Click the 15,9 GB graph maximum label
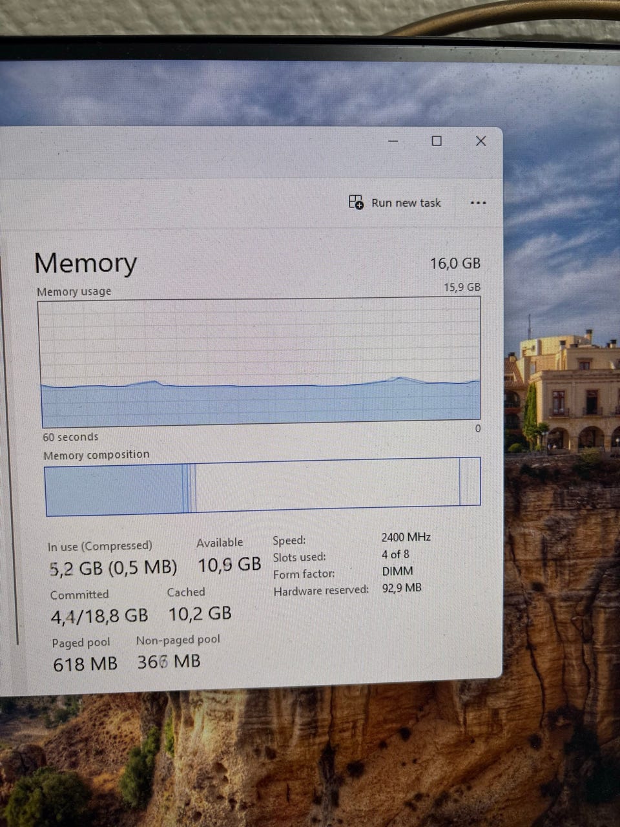 [462, 287]
